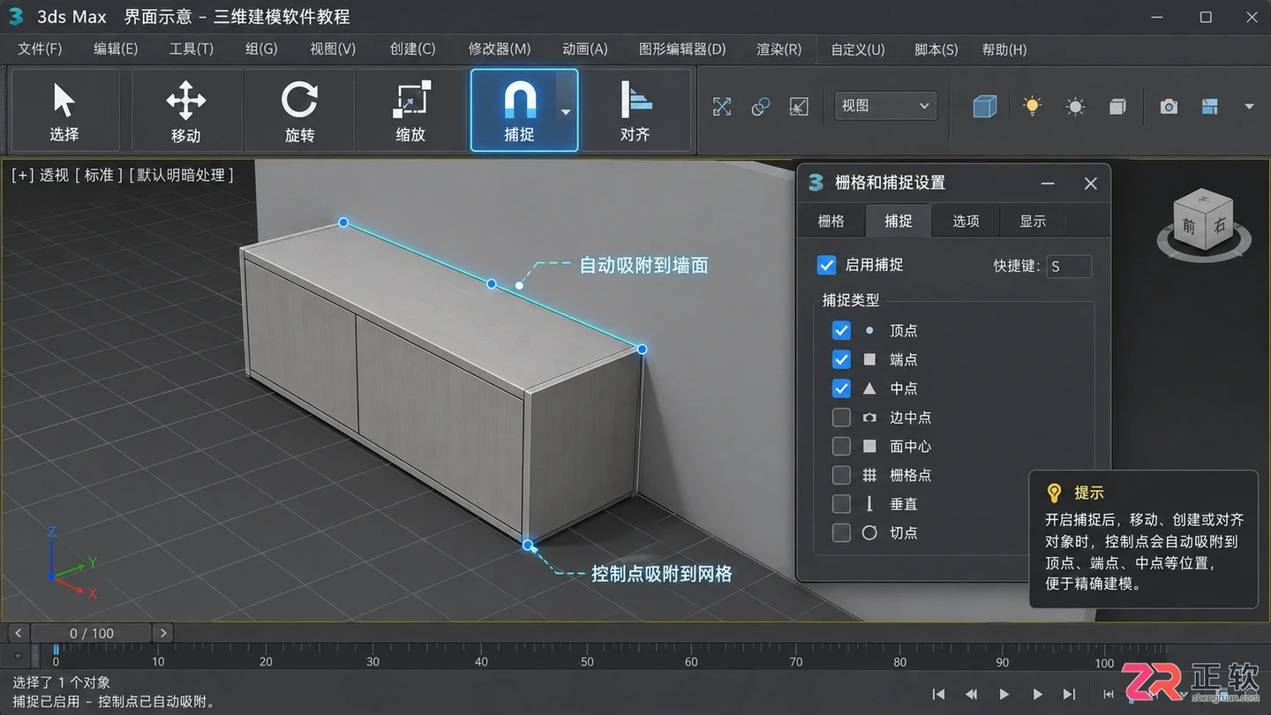Image resolution: width=1271 pixels, height=715 pixels.
Task: Uncheck the 端点 endpoint snap checkbox
Action: click(841, 359)
